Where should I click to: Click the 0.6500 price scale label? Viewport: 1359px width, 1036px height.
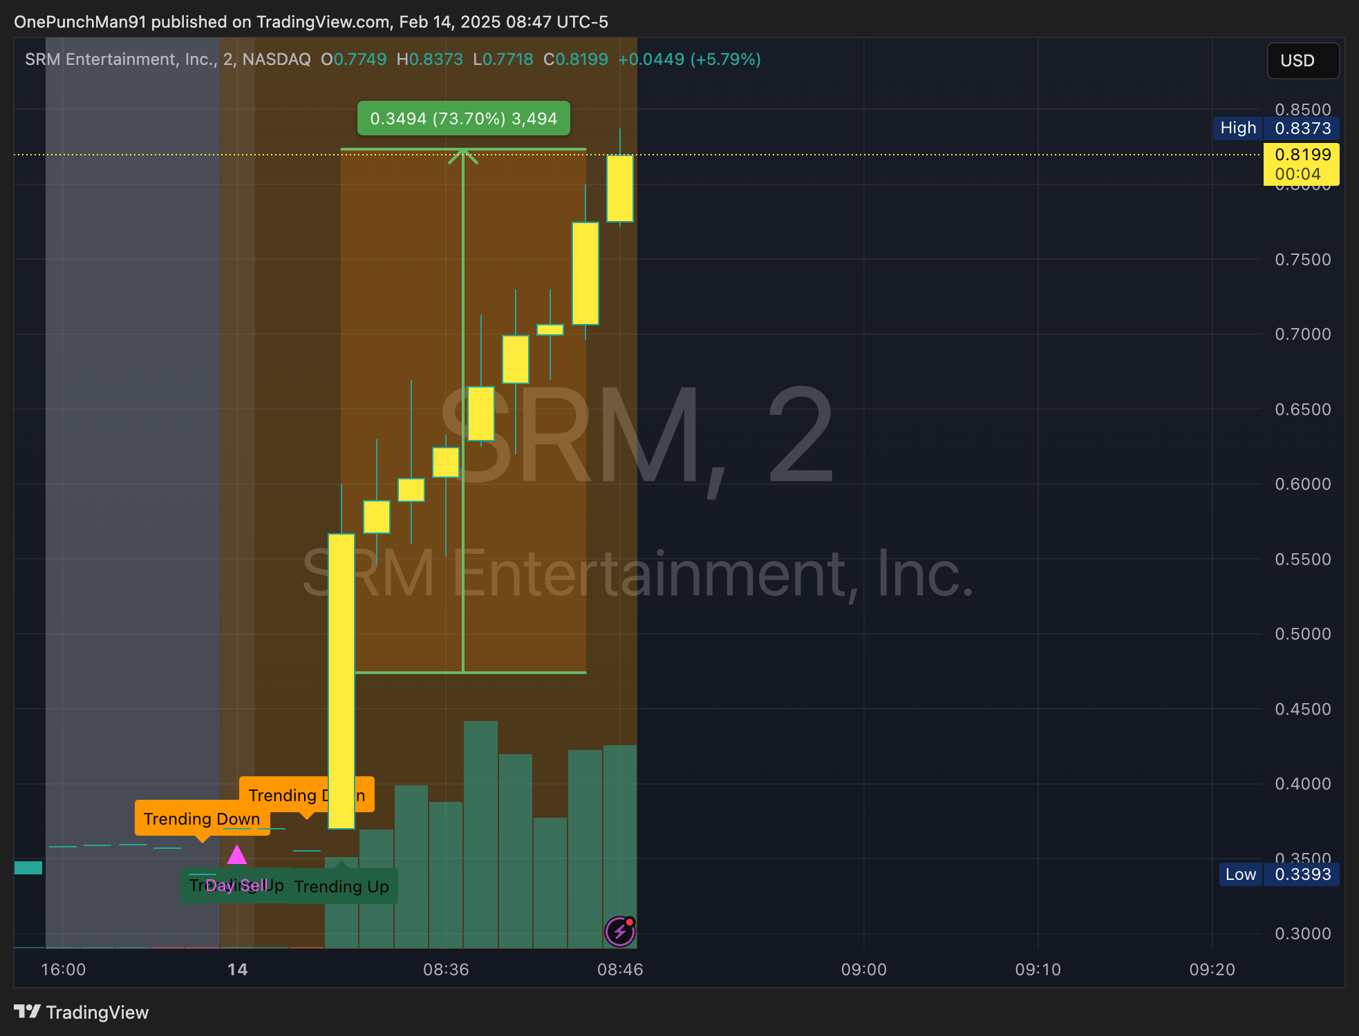click(1303, 410)
